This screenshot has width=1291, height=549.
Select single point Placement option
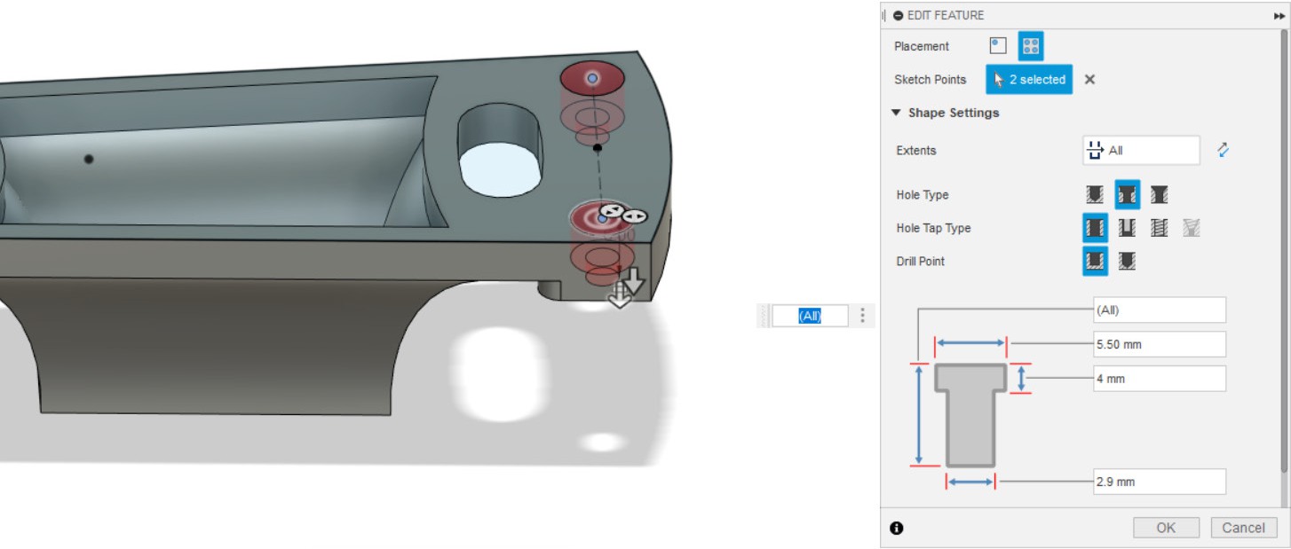[x=998, y=46]
